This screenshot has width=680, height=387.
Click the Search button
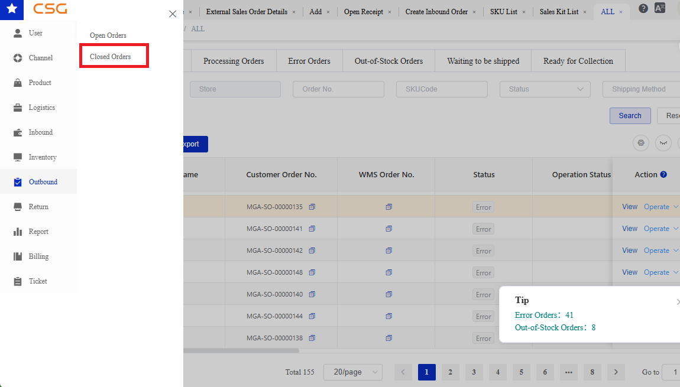click(x=630, y=116)
